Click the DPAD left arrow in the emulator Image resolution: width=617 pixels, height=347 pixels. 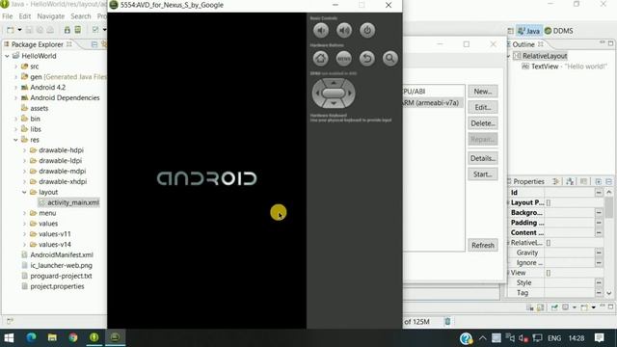(x=317, y=93)
